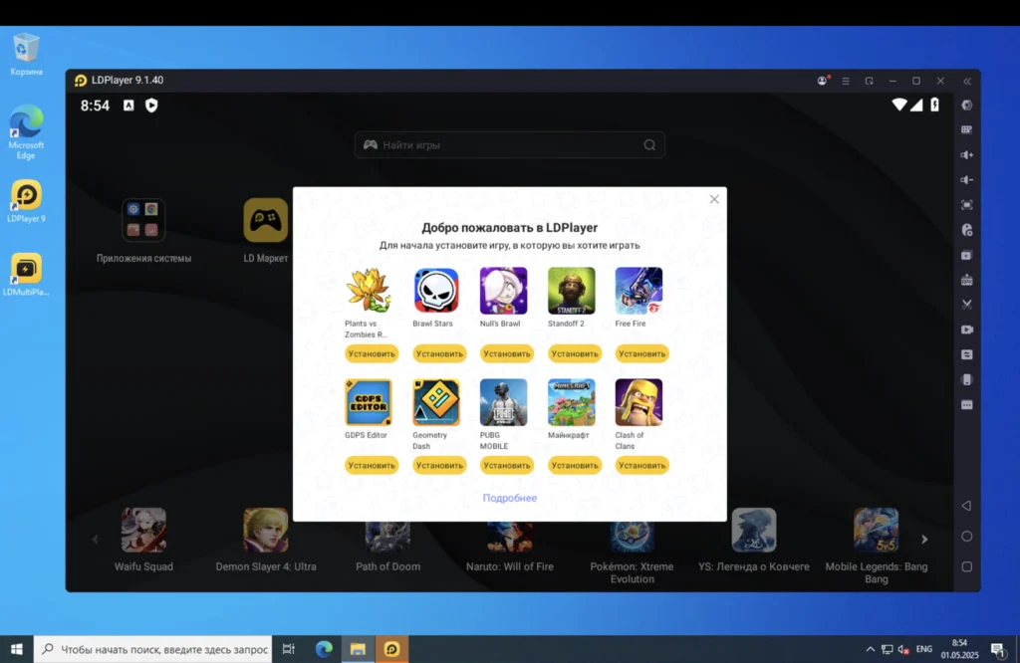Select the Майнкрафт app icon
The width and height of the screenshot is (1020, 663).
572,402
